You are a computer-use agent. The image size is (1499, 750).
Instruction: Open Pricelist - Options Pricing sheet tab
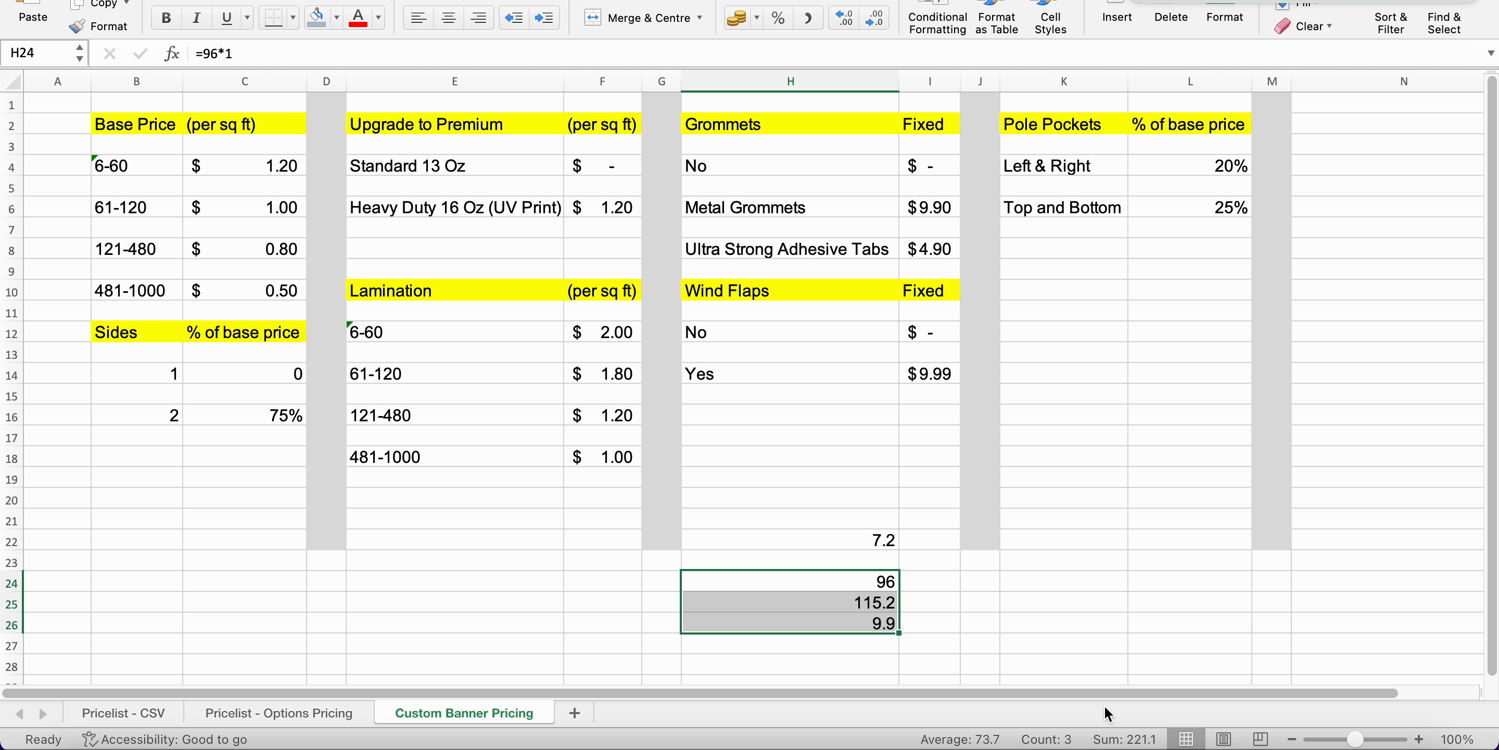(279, 713)
